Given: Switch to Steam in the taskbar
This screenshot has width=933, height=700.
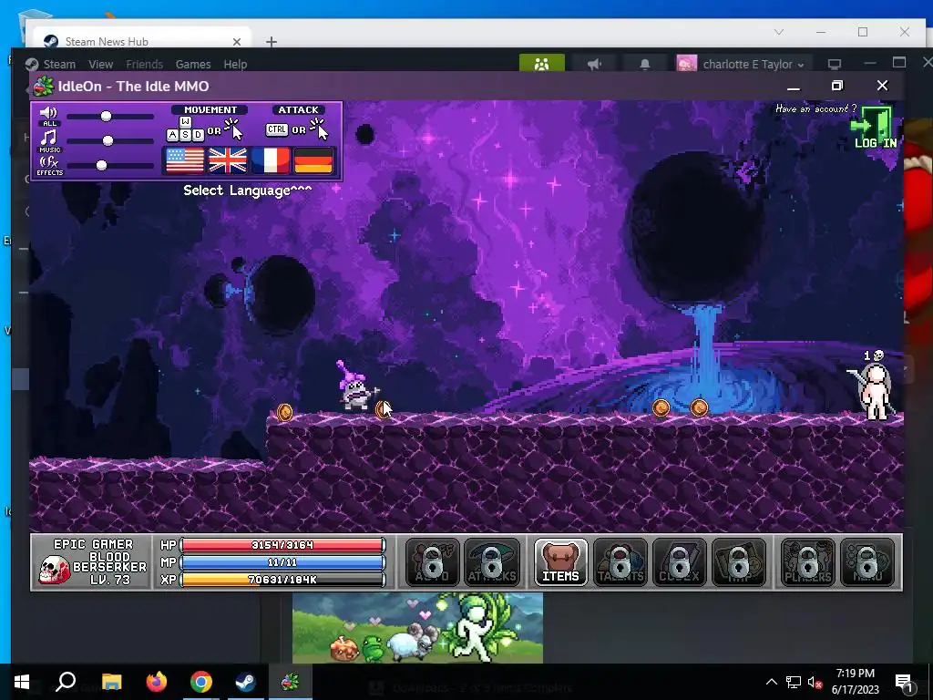Looking at the screenshot, I should pos(246,682).
